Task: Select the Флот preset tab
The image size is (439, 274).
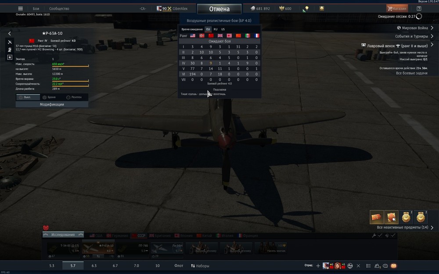Action: 179,266
